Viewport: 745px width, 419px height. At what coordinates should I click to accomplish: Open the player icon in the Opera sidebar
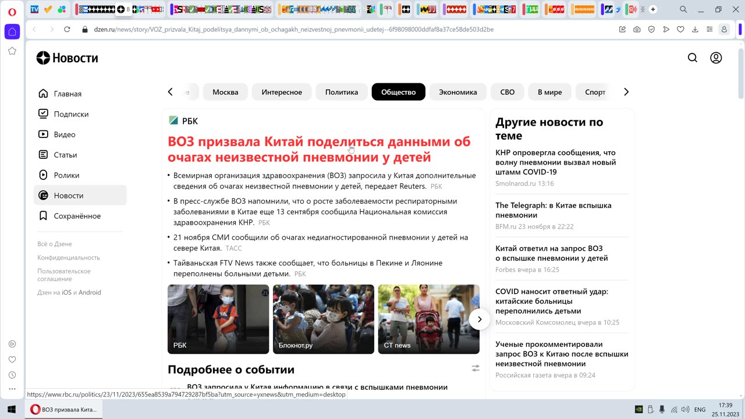click(12, 344)
